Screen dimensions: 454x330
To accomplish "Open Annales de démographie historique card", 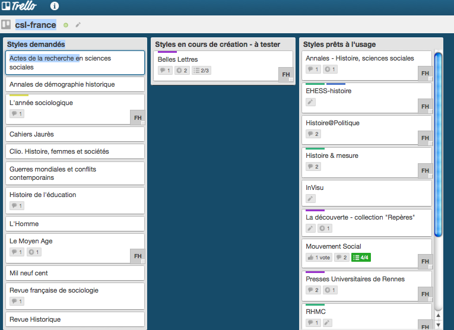I will 75,84.
